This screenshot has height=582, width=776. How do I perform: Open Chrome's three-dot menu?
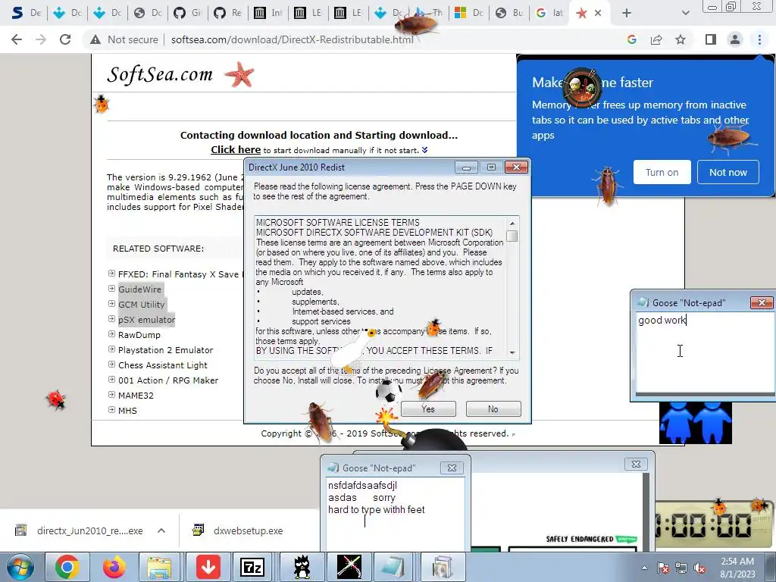point(759,39)
